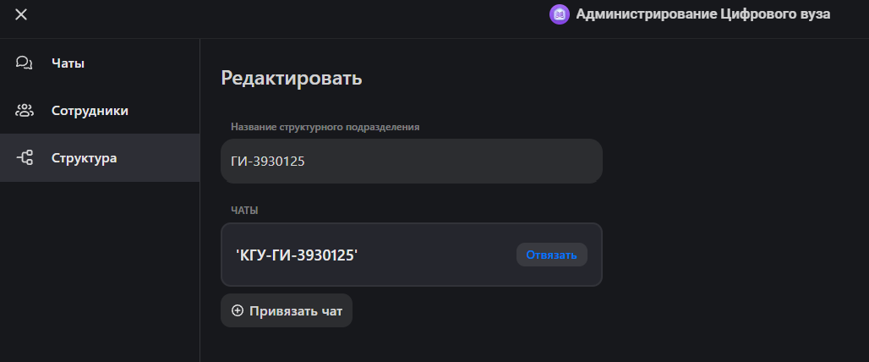Click the speech bubbles Чаты icon
Image resolution: width=869 pixels, height=362 pixels.
pyautogui.click(x=25, y=63)
